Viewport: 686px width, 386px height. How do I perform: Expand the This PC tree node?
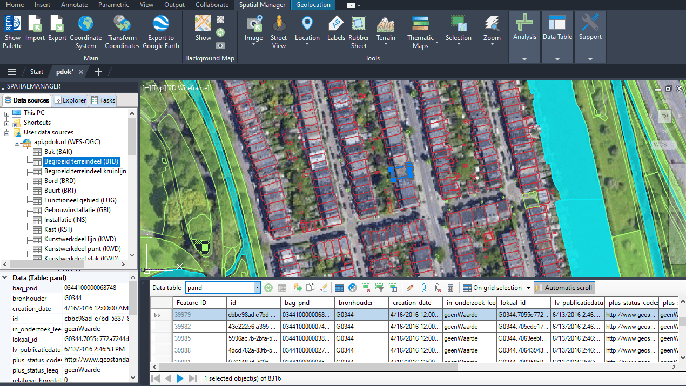click(7, 113)
